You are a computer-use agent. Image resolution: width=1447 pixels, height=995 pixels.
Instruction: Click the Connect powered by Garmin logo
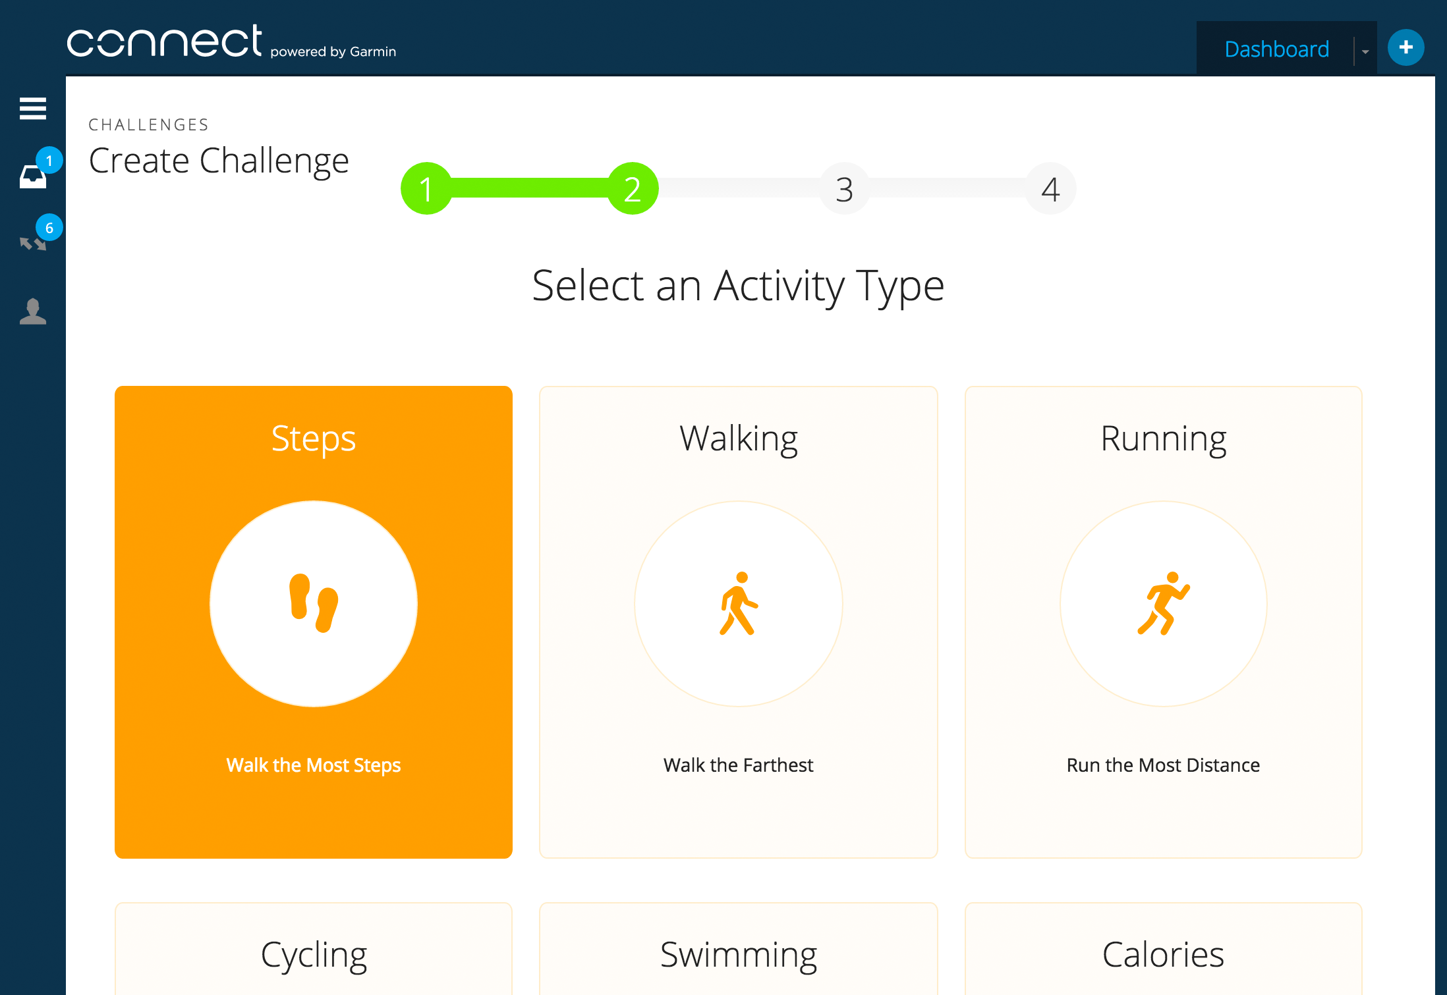point(231,41)
